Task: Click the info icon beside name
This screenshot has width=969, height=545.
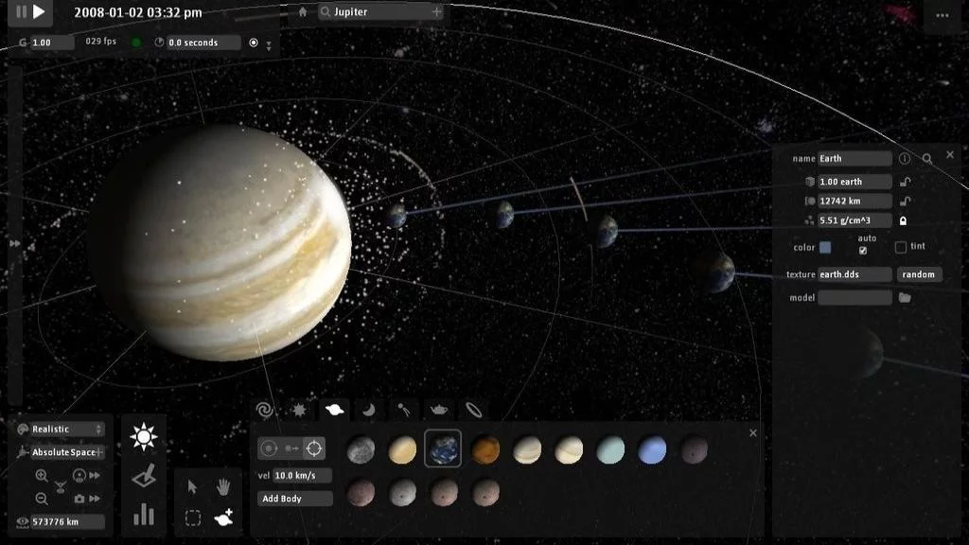Action: 904,159
